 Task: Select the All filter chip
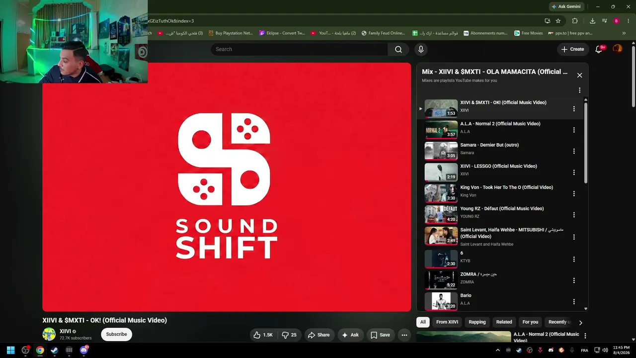point(423,322)
